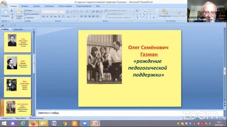Toggle strikethrough formatting
Image resolution: width=227 pixels, height=127 pixels.
(55, 17)
